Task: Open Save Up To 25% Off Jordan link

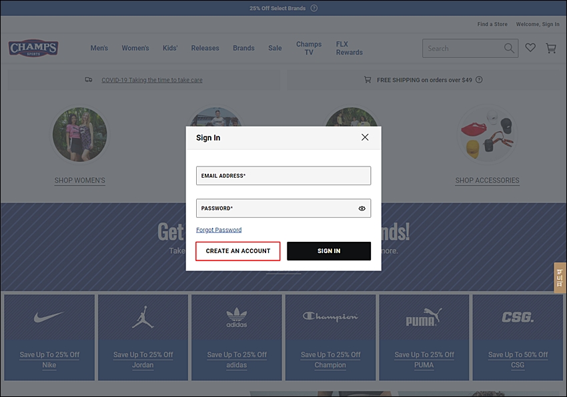Action: click(143, 360)
